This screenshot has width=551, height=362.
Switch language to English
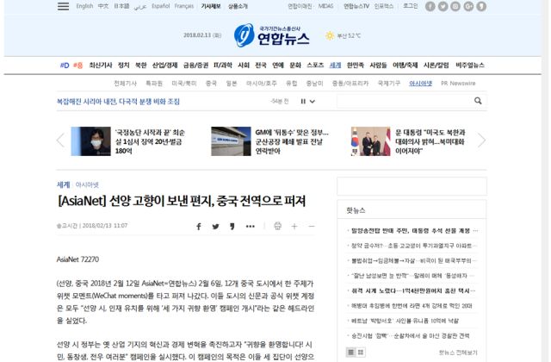[x=84, y=6]
